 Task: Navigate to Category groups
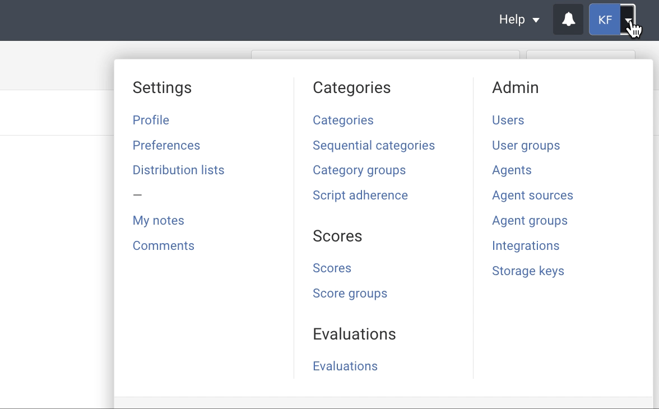pyautogui.click(x=359, y=170)
